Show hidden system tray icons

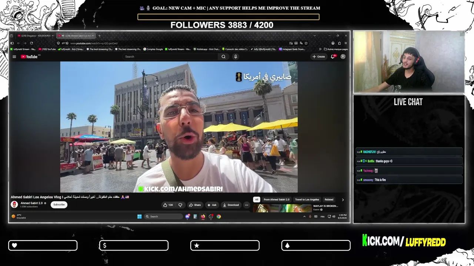tap(304, 216)
